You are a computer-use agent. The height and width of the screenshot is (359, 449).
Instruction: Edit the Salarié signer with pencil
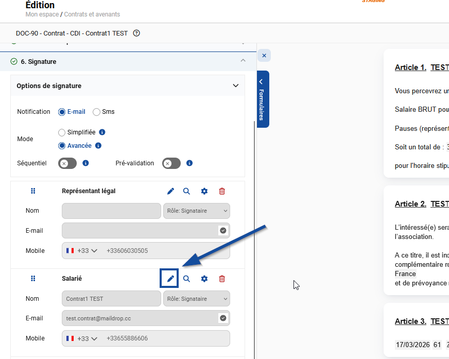(x=169, y=278)
